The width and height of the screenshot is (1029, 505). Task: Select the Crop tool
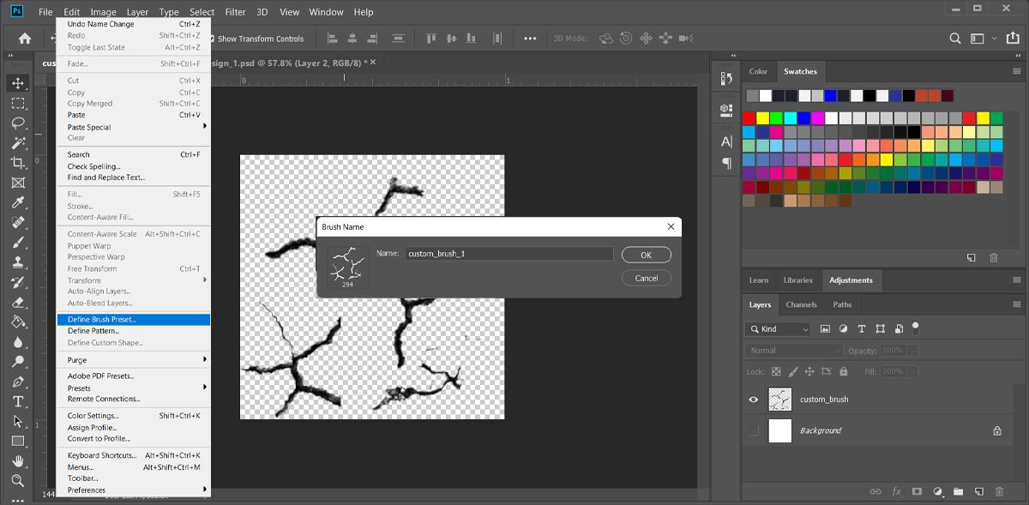click(18, 163)
